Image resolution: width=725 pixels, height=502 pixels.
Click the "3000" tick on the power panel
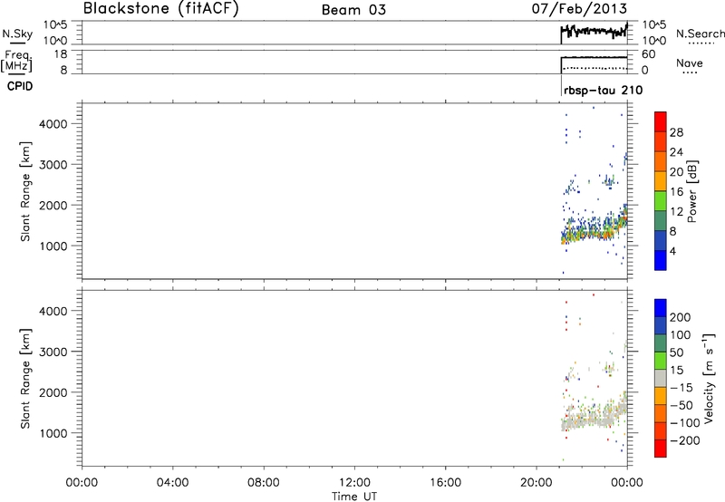[x=53, y=165]
